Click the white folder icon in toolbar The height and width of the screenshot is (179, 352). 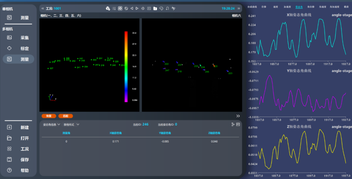(155, 8)
